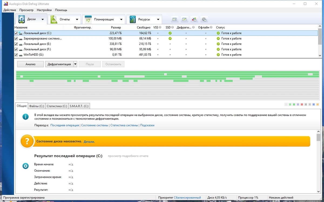Open the Ресурсы dropdown arrow

click(158, 19)
